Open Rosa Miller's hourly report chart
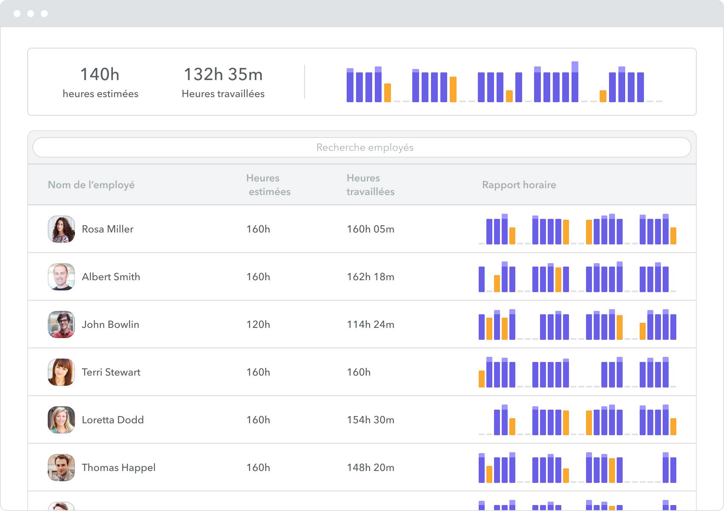 (577, 229)
